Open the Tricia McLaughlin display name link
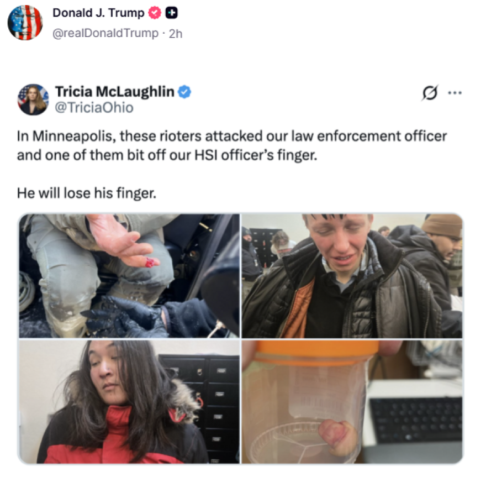Image resolution: width=486 pixels, height=477 pixels. pyautogui.click(x=115, y=92)
